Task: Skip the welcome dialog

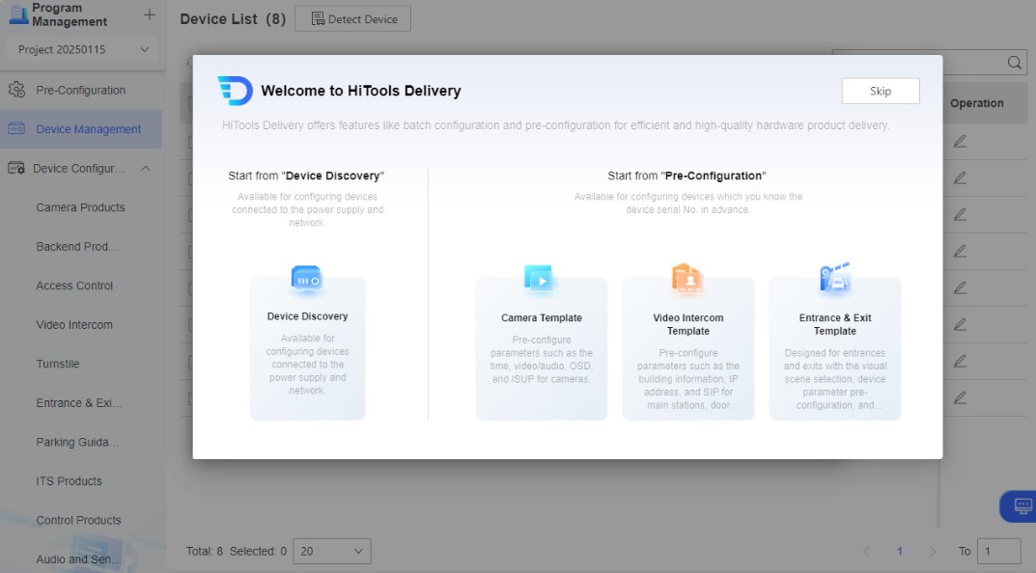Action: tap(881, 91)
